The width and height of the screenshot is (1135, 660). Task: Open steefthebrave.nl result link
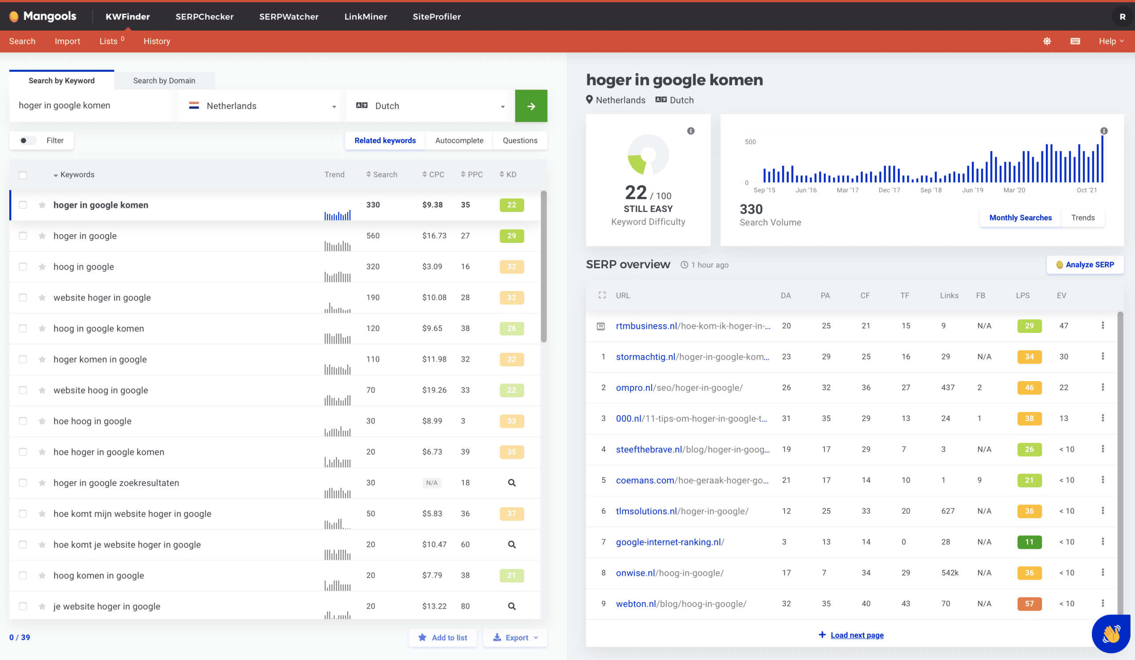pos(693,449)
